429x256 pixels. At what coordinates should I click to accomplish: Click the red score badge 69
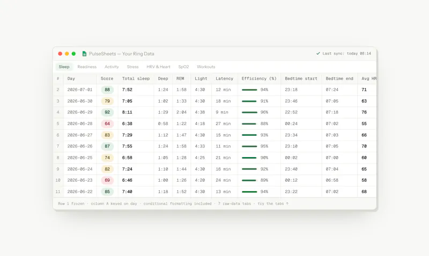107,180
